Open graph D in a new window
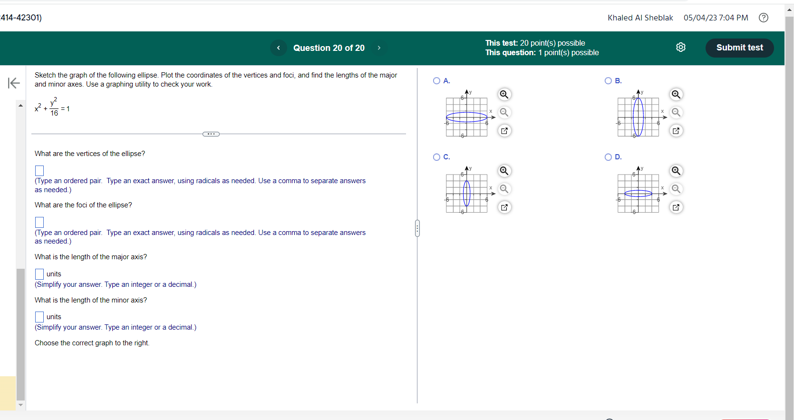The width and height of the screenshot is (794, 420). tap(676, 207)
